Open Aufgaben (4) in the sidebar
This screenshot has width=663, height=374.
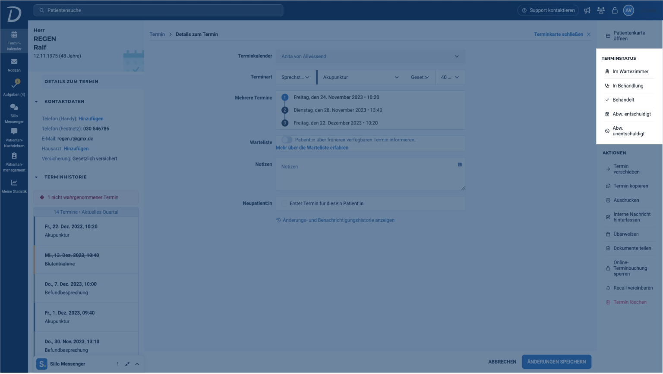pos(14,88)
